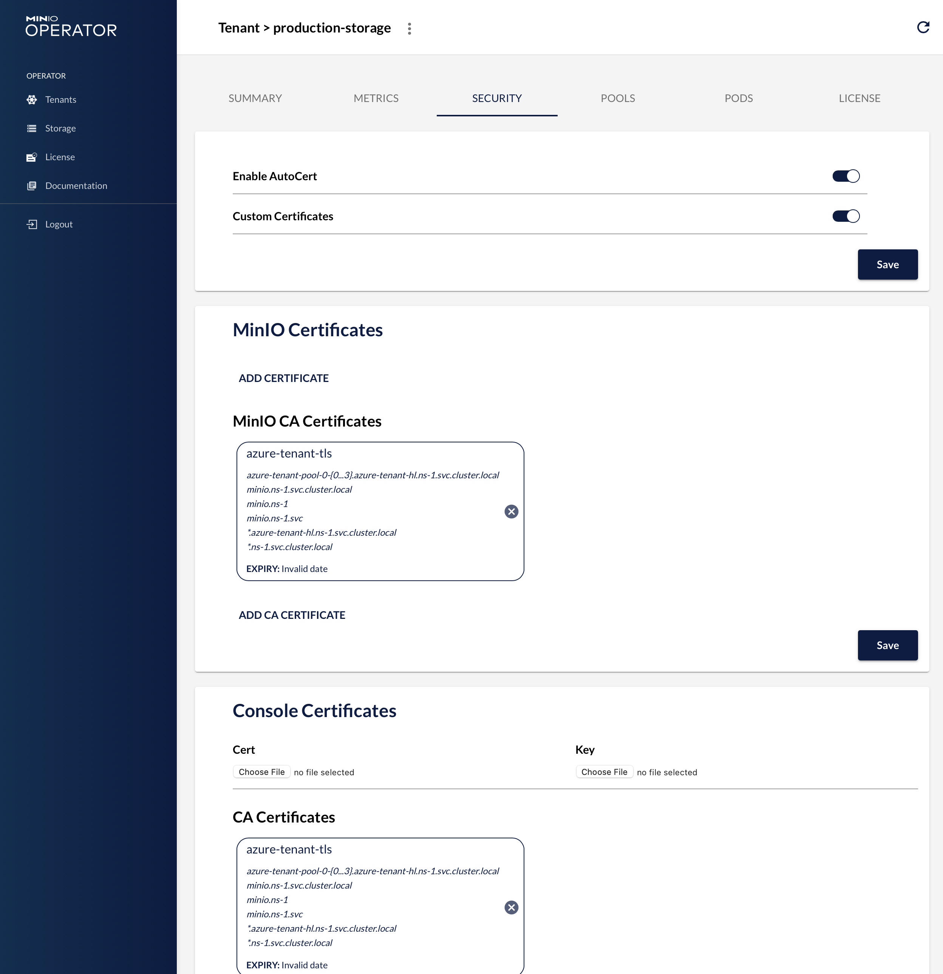Click the Tenants sidebar icon
This screenshot has height=974, width=943.
[x=32, y=99]
